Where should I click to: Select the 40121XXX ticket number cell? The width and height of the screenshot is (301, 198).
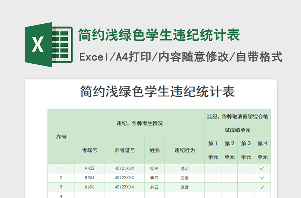click(x=125, y=168)
